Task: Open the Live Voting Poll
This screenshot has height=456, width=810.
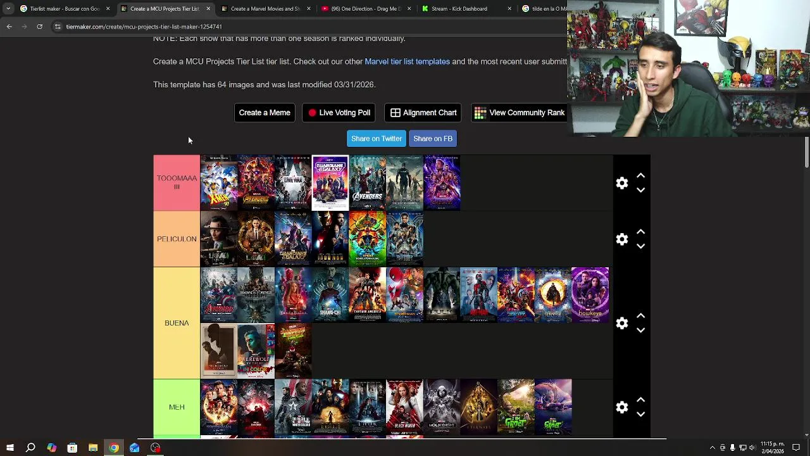Action: point(339,113)
